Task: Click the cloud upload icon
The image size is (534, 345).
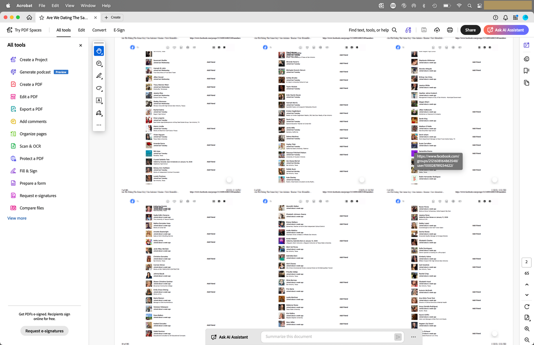Action: 437,30
